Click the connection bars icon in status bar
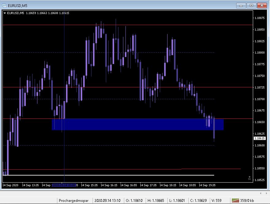This screenshot has width=270, height=204. click(235, 200)
